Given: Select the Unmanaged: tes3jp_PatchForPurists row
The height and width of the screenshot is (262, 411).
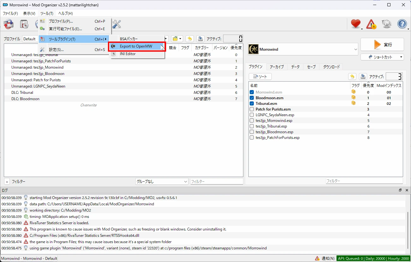Looking at the screenshot, I should tap(123, 61).
